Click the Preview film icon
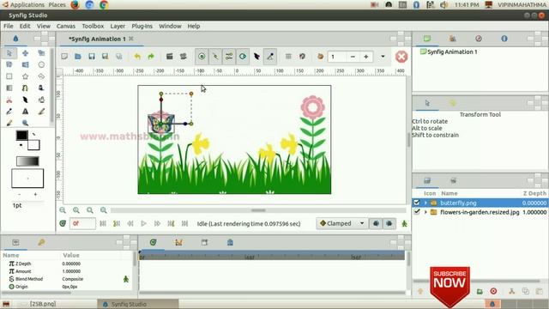The height and width of the screenshot is (309, 549). point(183,57)
